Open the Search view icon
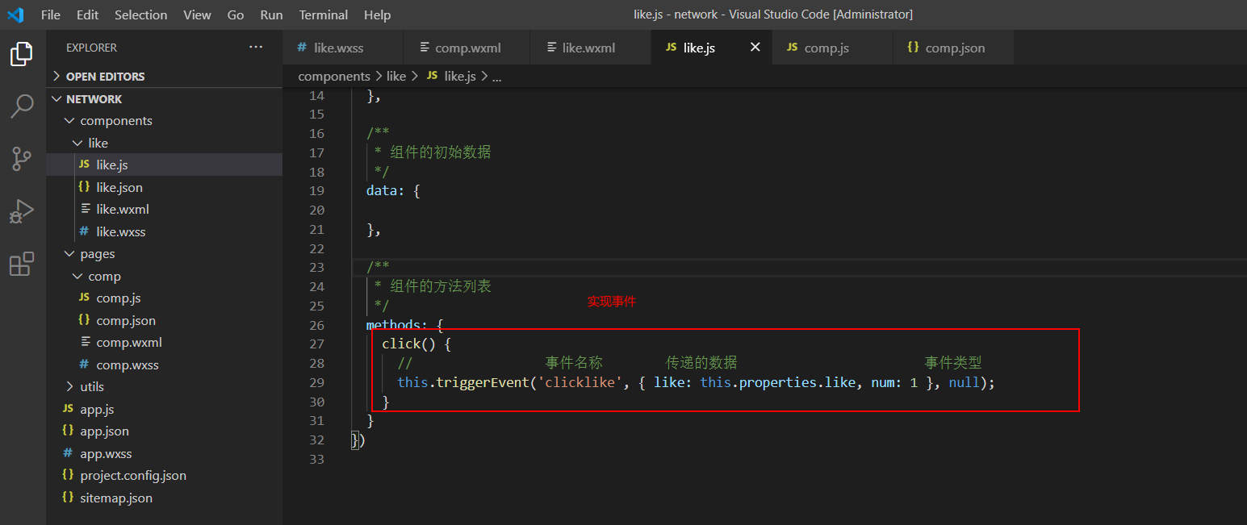The image size is (1247, 525). [x=22, y=106]
